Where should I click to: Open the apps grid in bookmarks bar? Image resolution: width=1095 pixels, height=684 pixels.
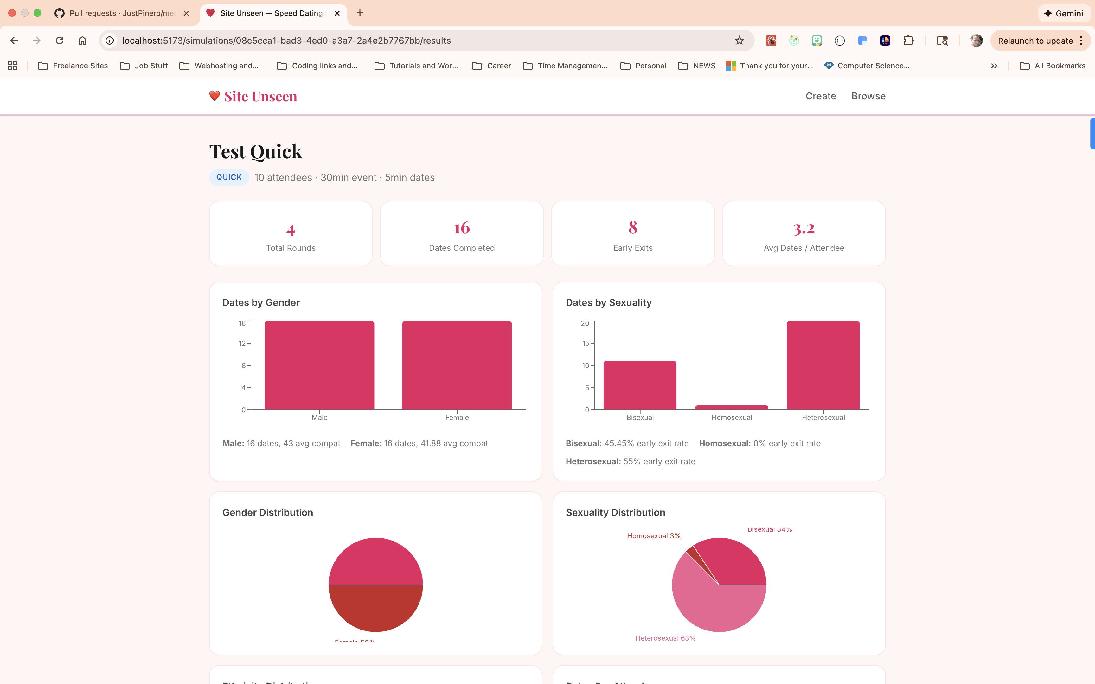[x=13, y=66]
